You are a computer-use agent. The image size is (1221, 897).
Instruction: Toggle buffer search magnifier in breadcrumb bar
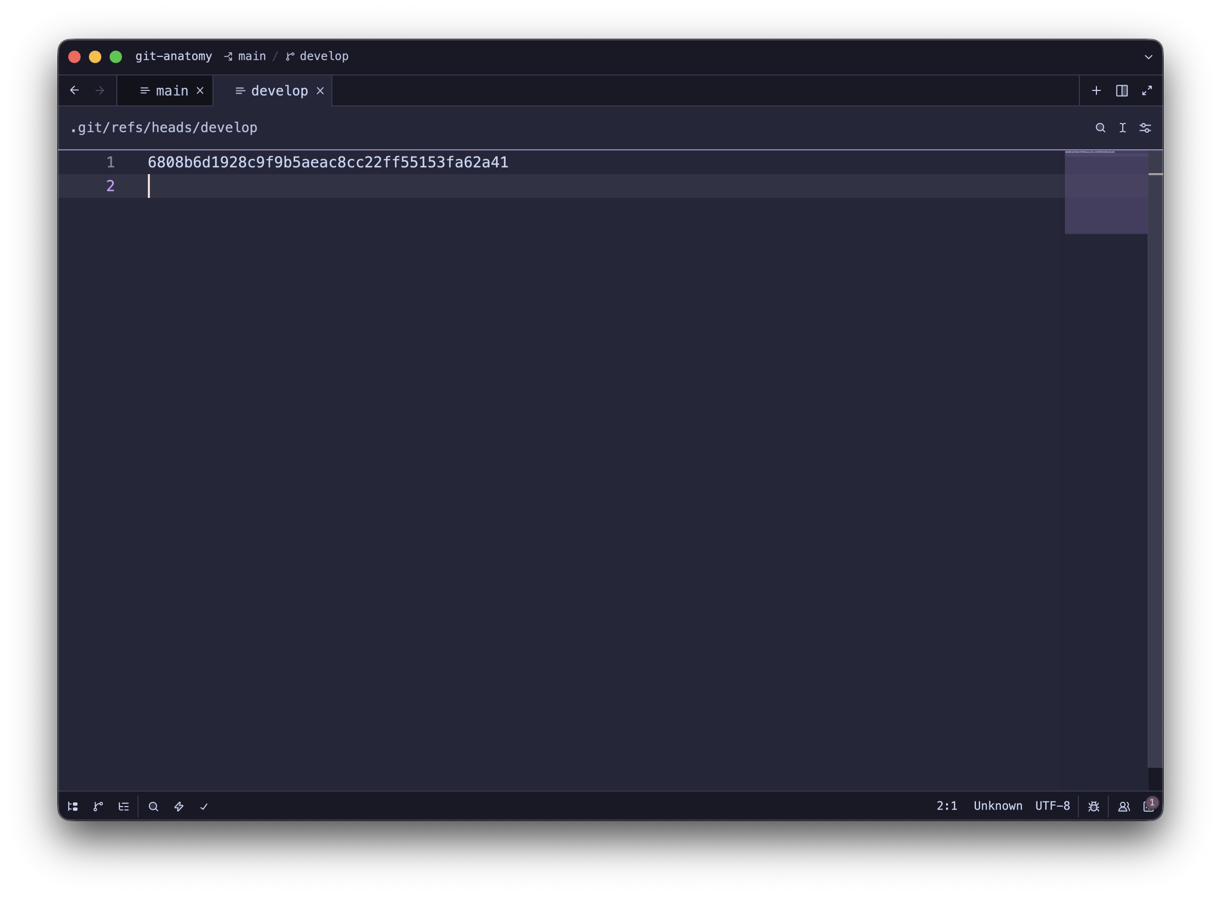click(x=1101, y=128)
